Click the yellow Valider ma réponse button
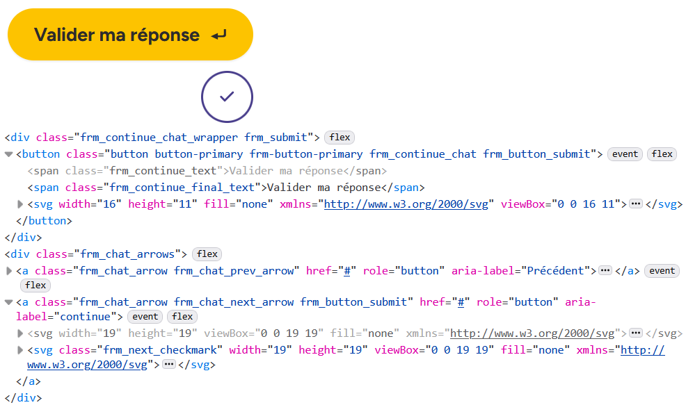Screen dimensions: 686x405 tap(130, 35)
